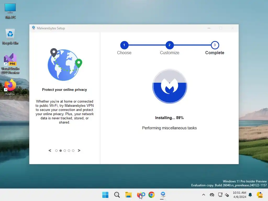This screenshot has height=201, width=268.
Task: Open Google Chrome from taskbar
Action: 152,195
